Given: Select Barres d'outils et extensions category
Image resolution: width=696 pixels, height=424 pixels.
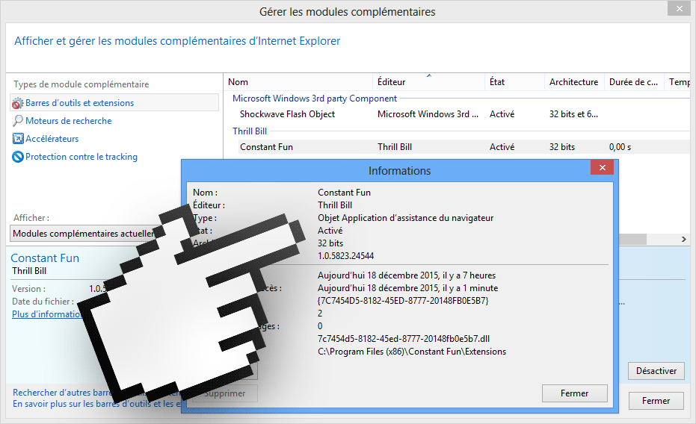Looking at the screenshot, I should 79,103.
